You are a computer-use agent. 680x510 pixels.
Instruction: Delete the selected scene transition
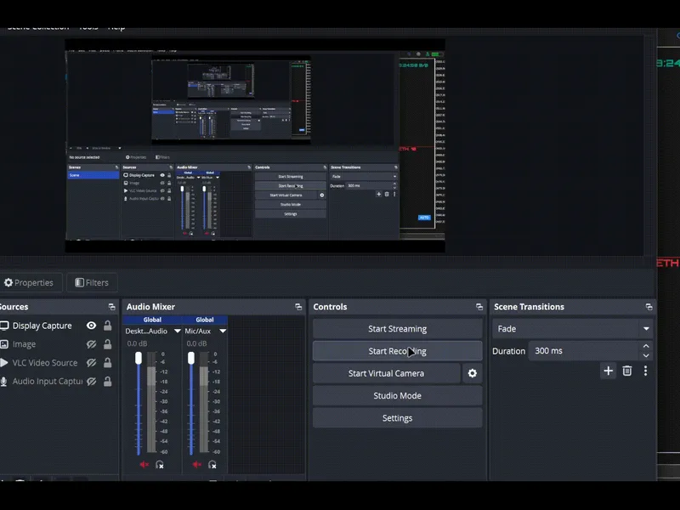[x=627, y=371]
